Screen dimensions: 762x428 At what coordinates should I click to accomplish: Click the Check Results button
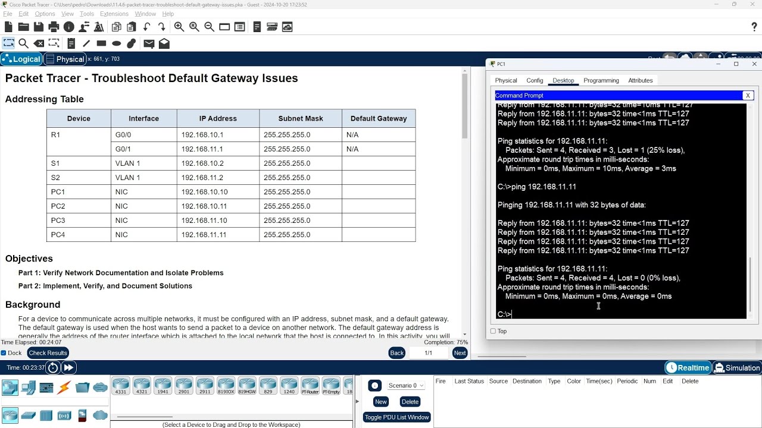pyautogui.click(x=48, y=353)
